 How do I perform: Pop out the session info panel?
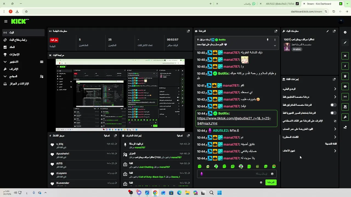(x=188, y=31)
